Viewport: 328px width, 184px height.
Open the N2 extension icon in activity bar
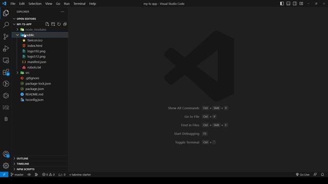[6, 107]
